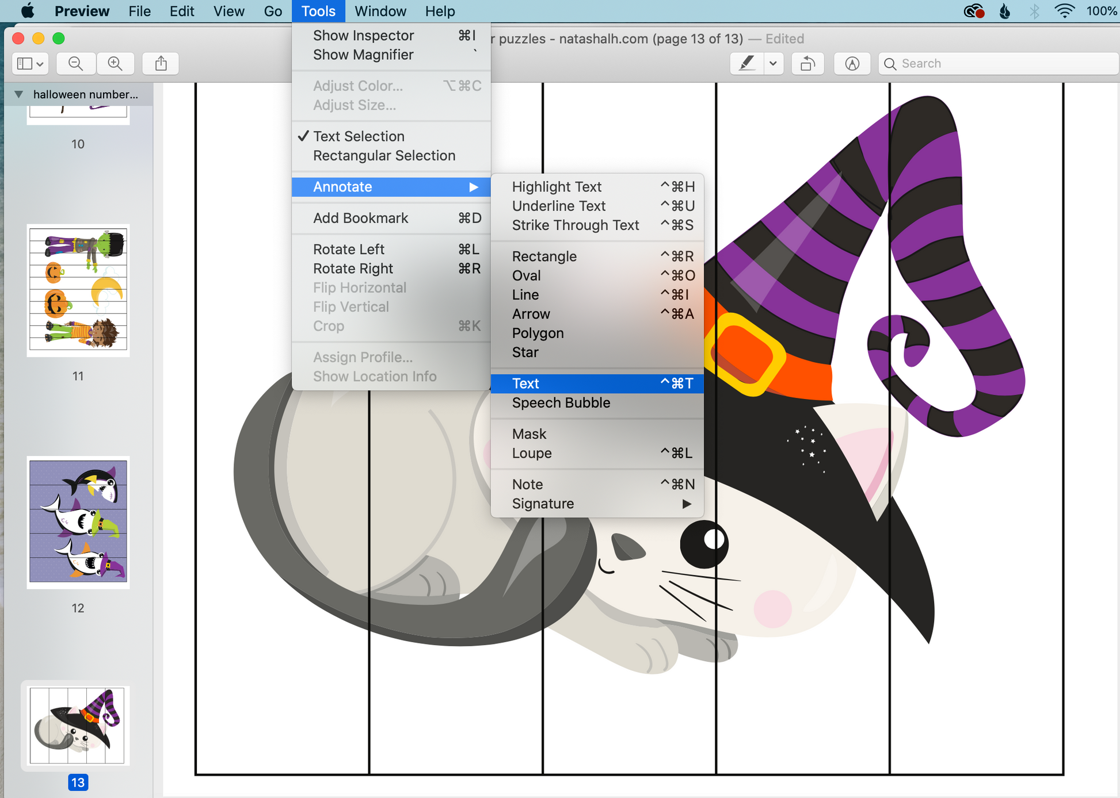Choose Show Magnifier in Tools menu
This screenshot has height=798, width=1120.
click(x=363, y=55)
